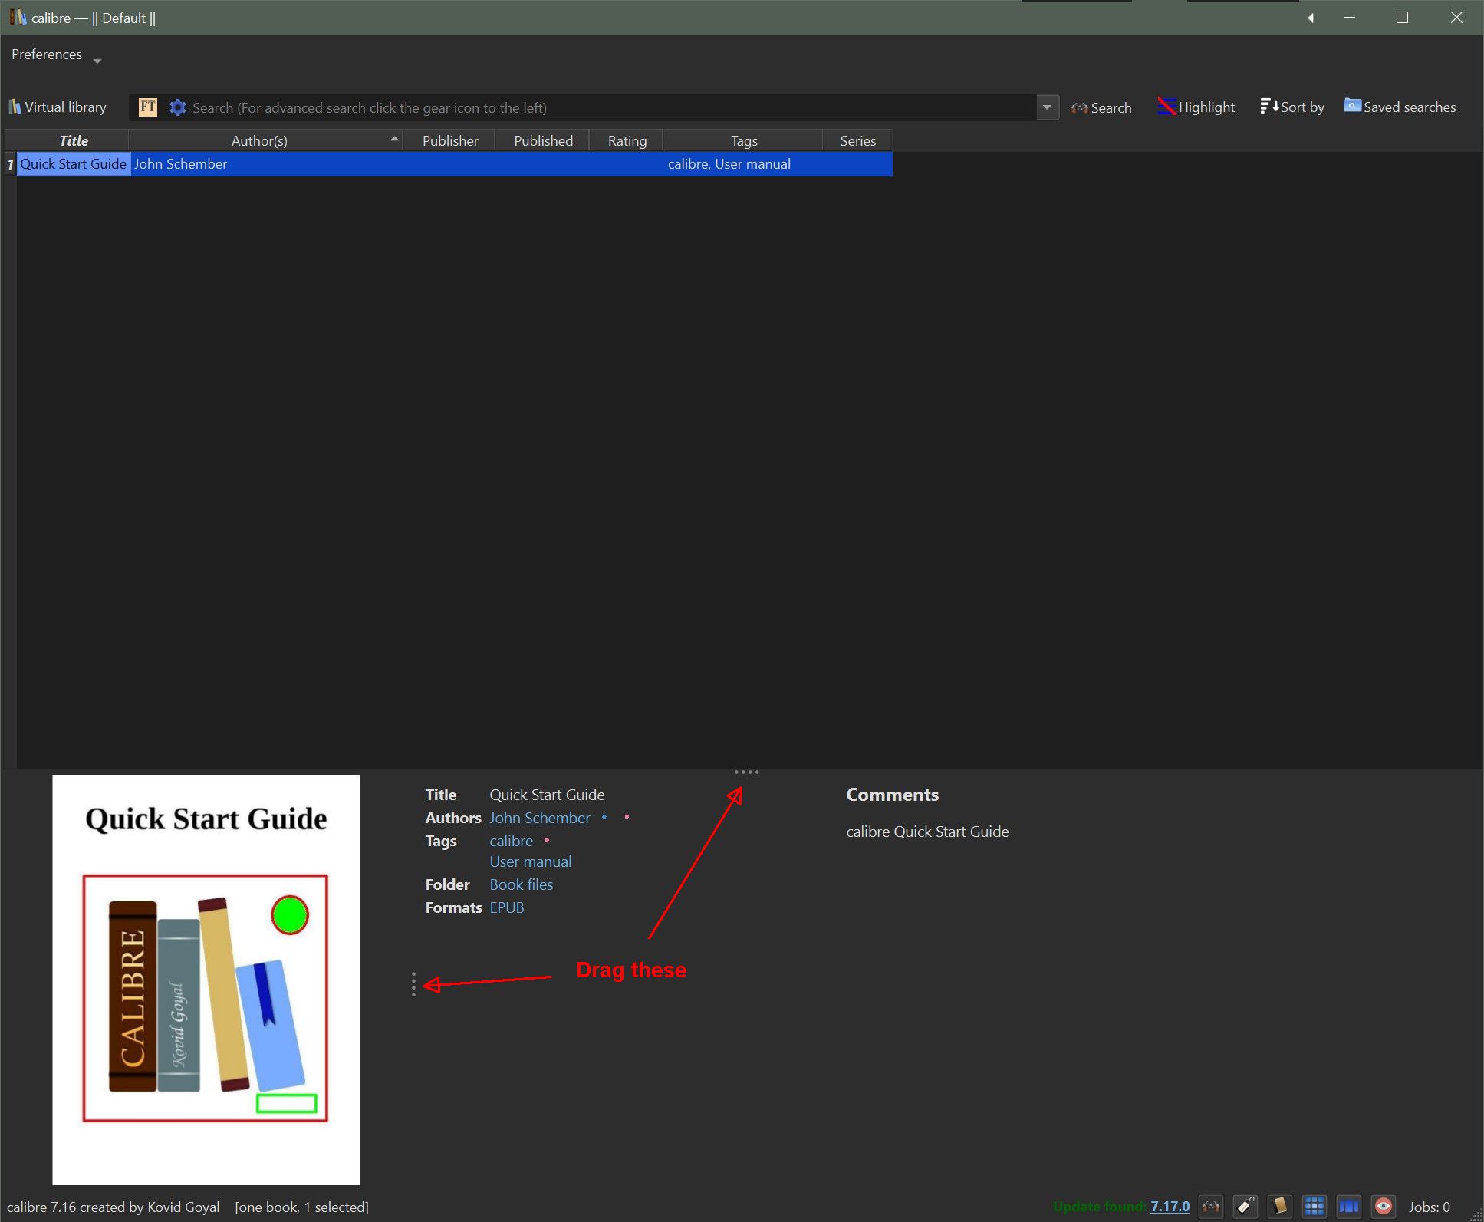Viewport: 1484px width, 1222px height.
Task: Open the Preferences dropdown arrow
Action: coord(97,61)
